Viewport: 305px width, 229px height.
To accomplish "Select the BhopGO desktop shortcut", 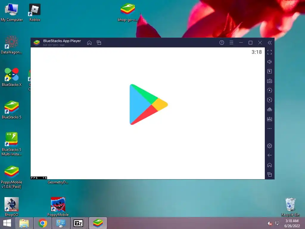I will coord(12,207).
